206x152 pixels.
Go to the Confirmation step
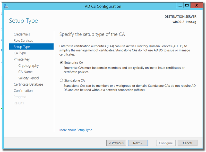coord(23,91)
